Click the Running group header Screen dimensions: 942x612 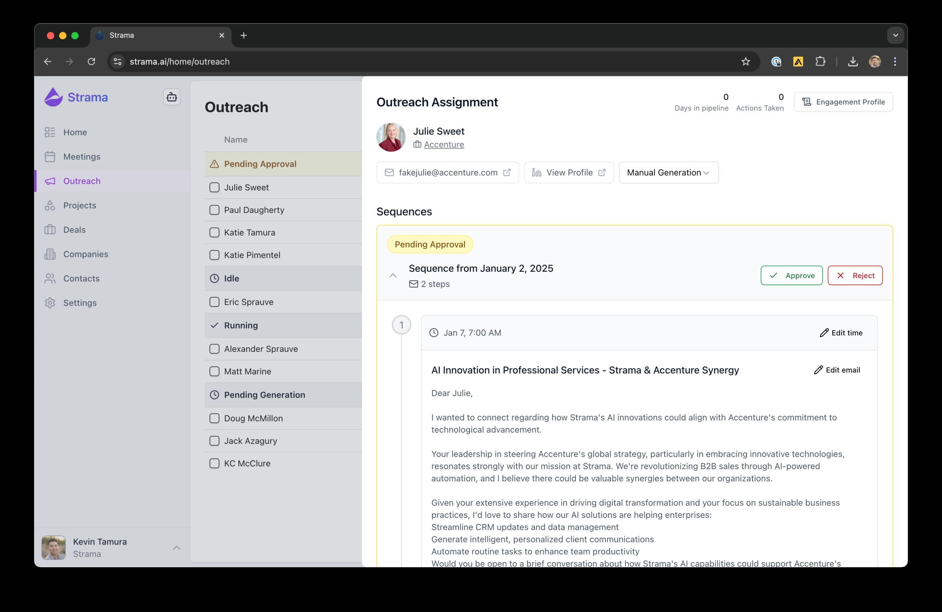pyautogui.click(x=283, y=325)
